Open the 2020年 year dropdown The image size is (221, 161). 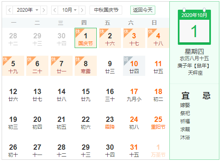[27, 10]
